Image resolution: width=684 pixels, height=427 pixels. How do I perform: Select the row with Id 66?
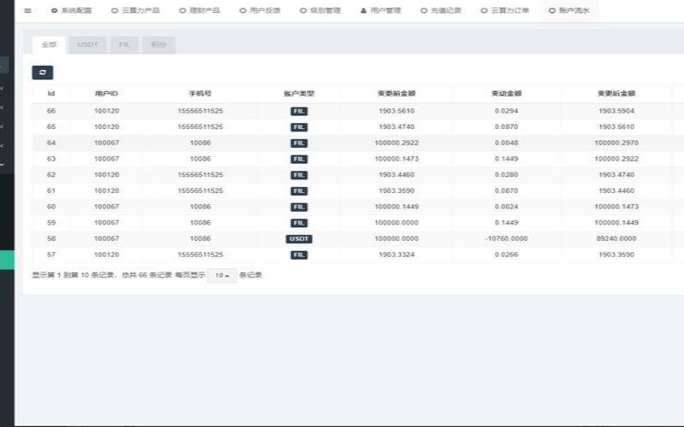coord(357,111)
